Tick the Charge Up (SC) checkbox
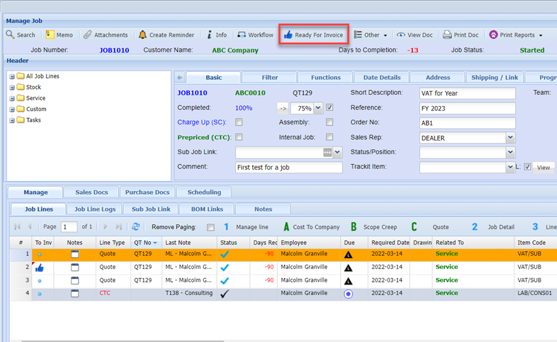Viewport: 557px width, 342px height. (239, 122)
